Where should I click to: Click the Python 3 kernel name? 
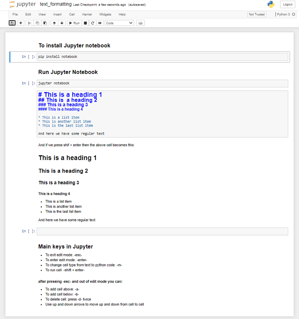point(283,14)
